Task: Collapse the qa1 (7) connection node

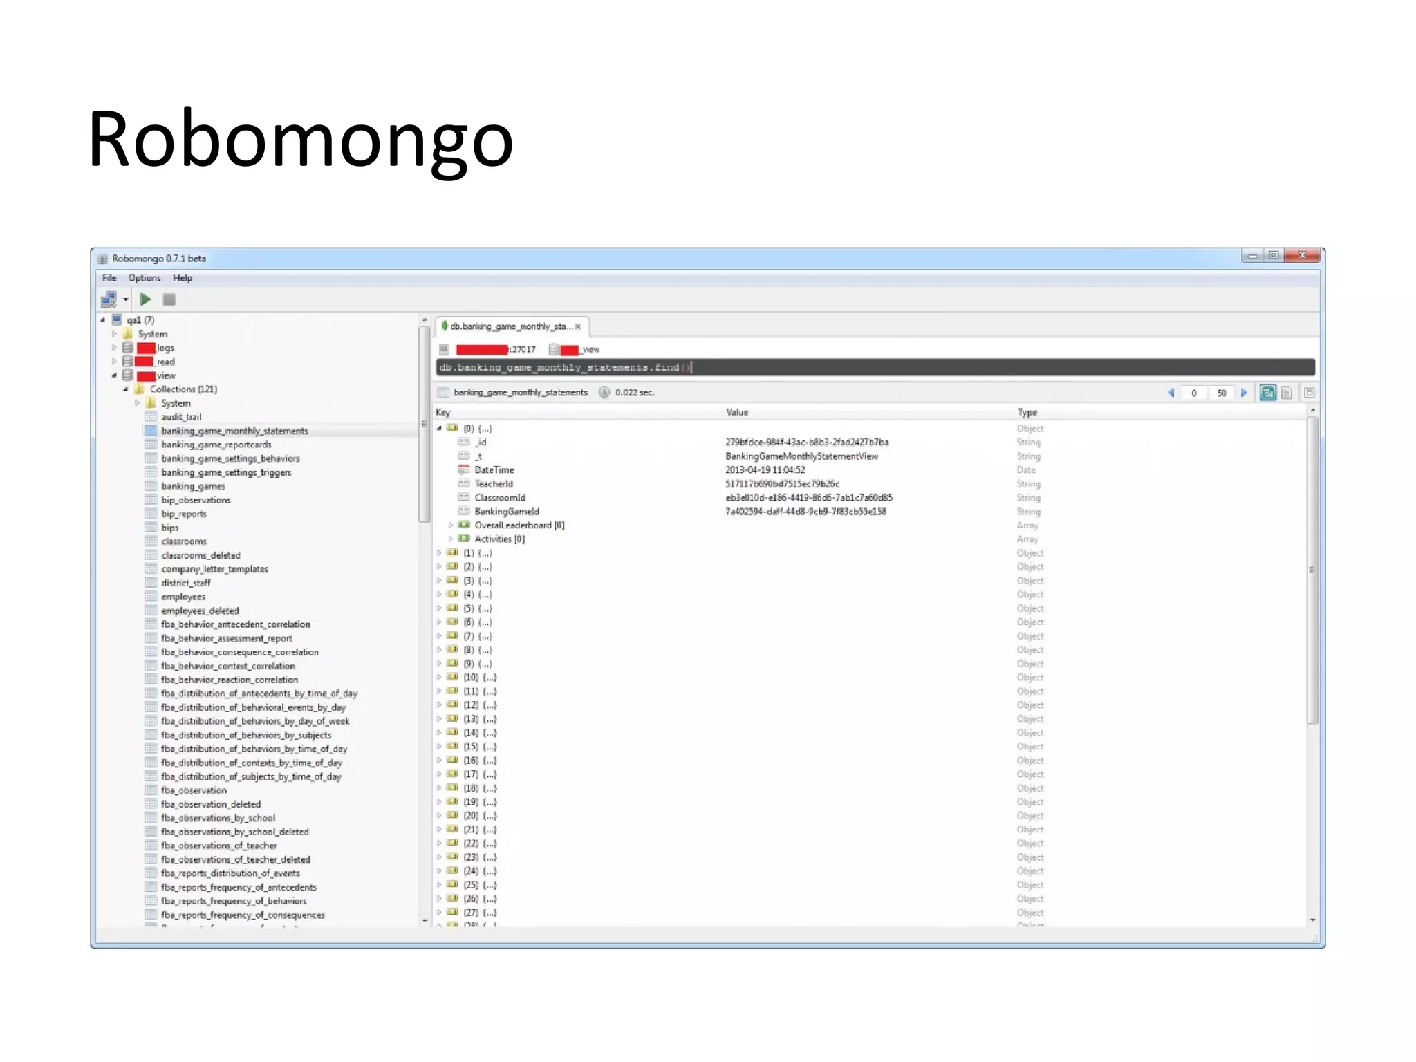Action: click(x=103, y=320)
